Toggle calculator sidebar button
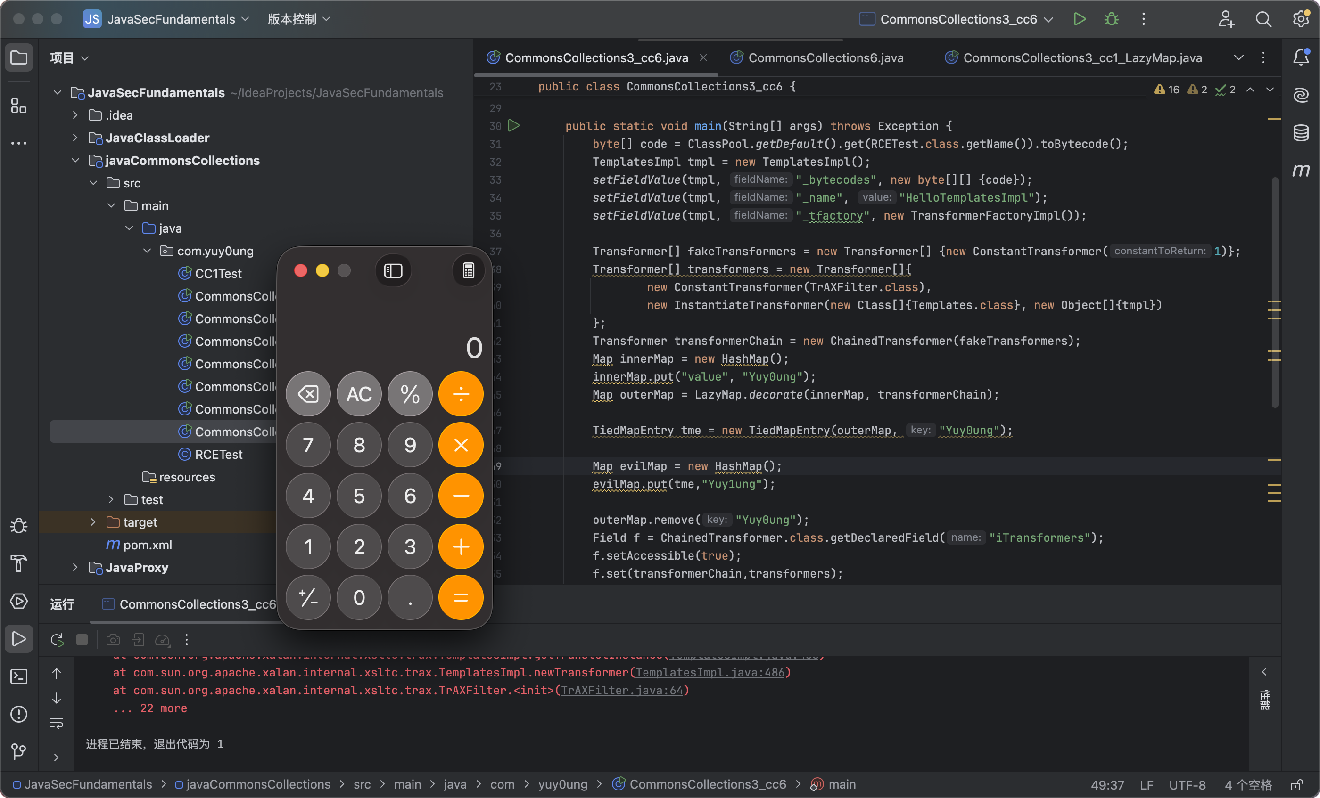1320x798 pixels. 393,271
